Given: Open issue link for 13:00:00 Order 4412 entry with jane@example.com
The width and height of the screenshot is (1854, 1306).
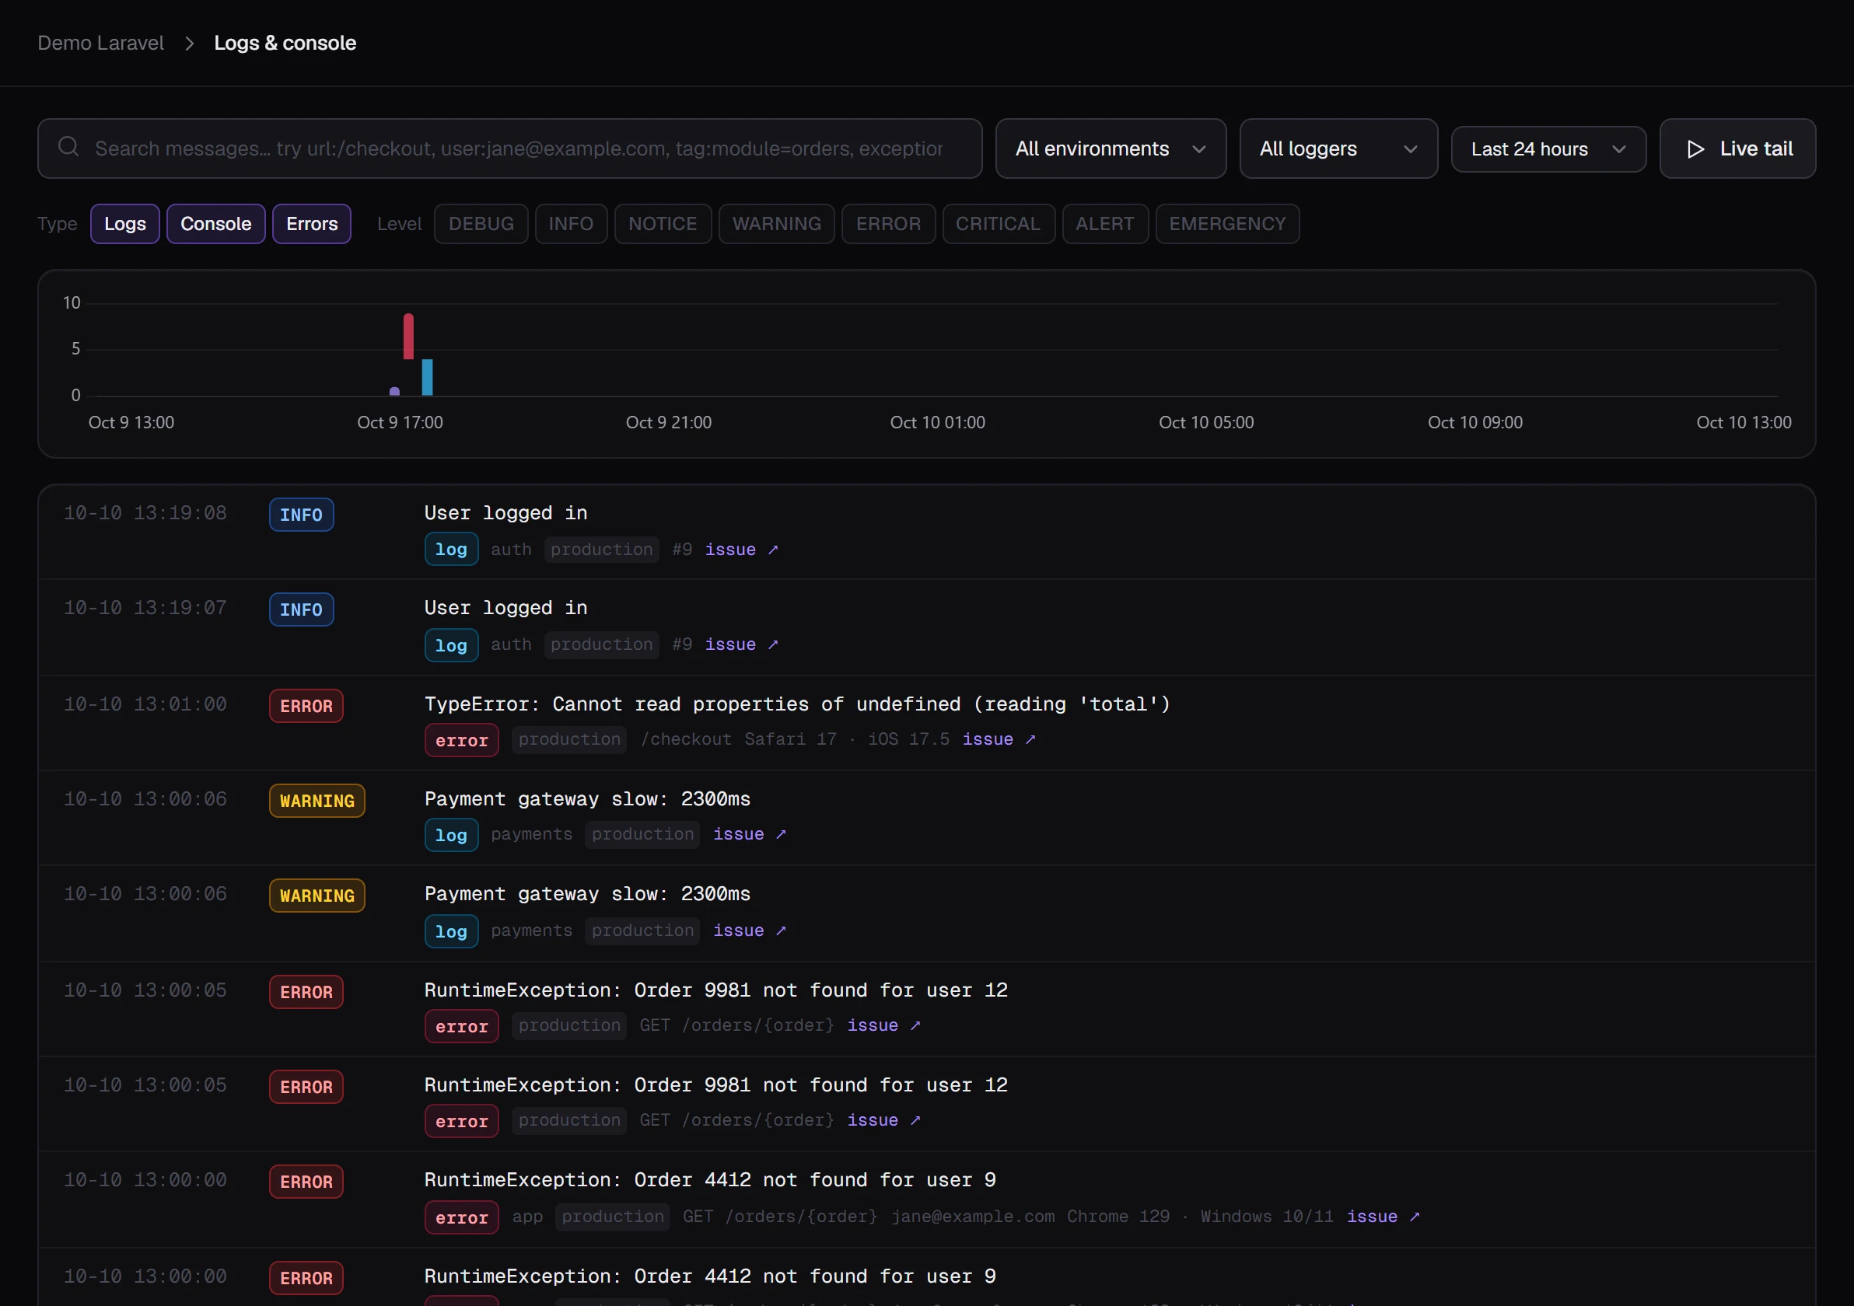Looking at the screenshot, I should click(1384, 1217).
